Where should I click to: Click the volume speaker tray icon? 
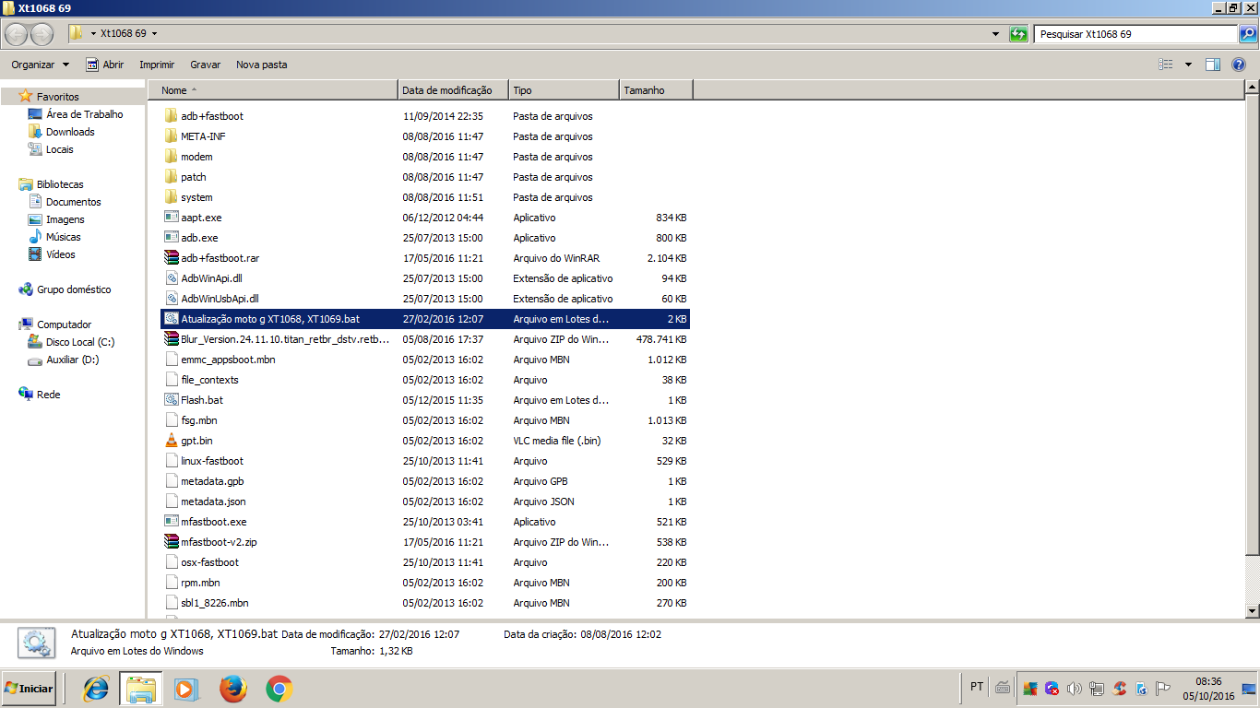tap(1074, 689)
